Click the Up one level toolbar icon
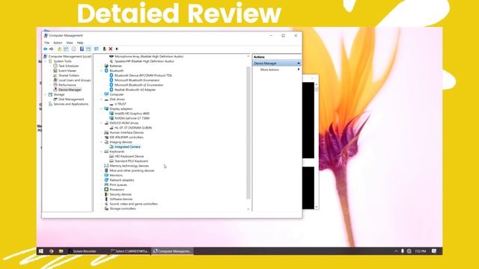The width and height of the screenshot is (479, 269). 60,49
